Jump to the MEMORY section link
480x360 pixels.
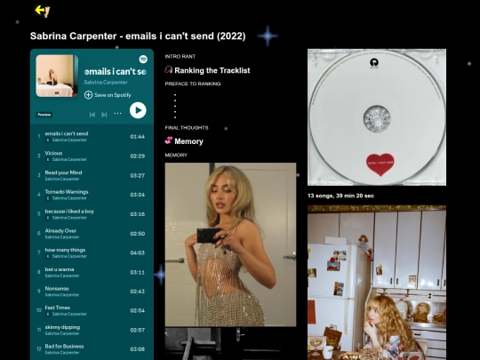176,155
